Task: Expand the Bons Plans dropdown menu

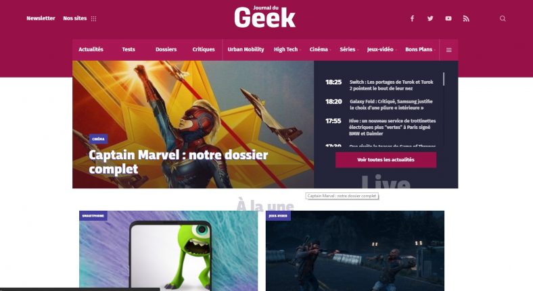Action: [420, 49]
